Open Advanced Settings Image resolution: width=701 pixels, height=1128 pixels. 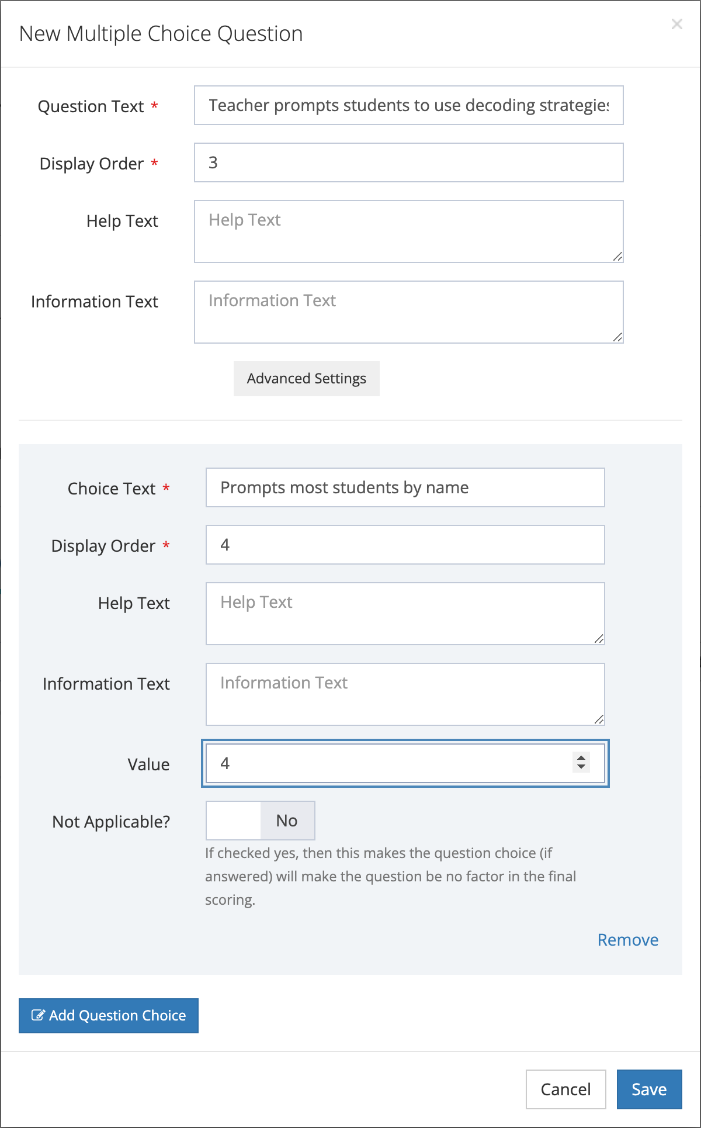click(x=307, y=379)
